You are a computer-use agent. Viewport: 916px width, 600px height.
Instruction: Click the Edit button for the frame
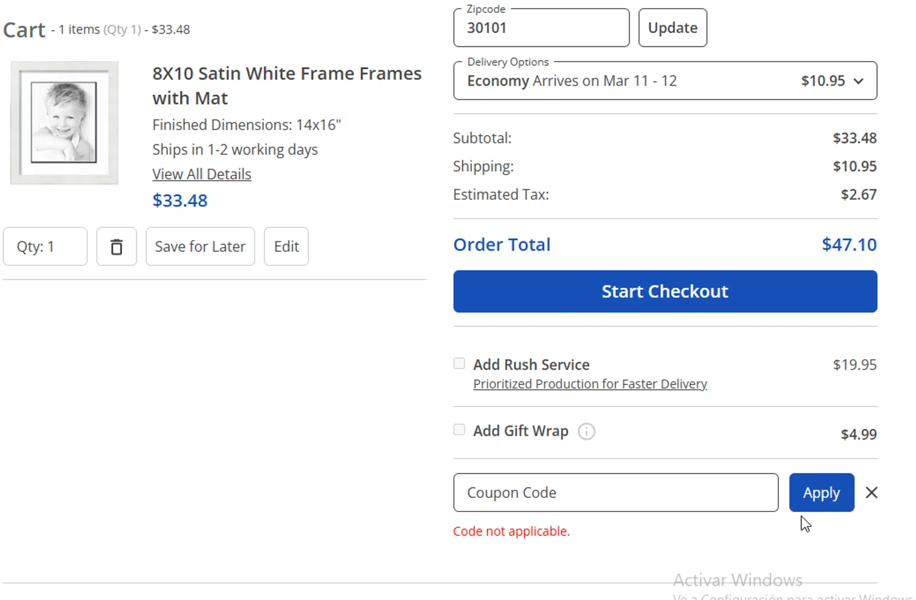[x=286, y=247]
